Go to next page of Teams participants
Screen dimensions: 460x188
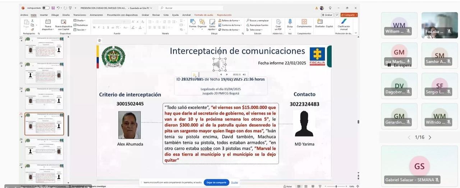(430, 137)
